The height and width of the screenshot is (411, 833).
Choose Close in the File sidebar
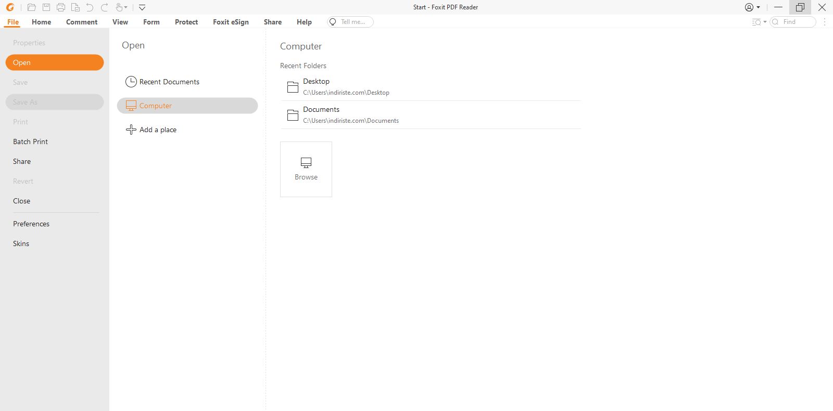tap(21, 201)
